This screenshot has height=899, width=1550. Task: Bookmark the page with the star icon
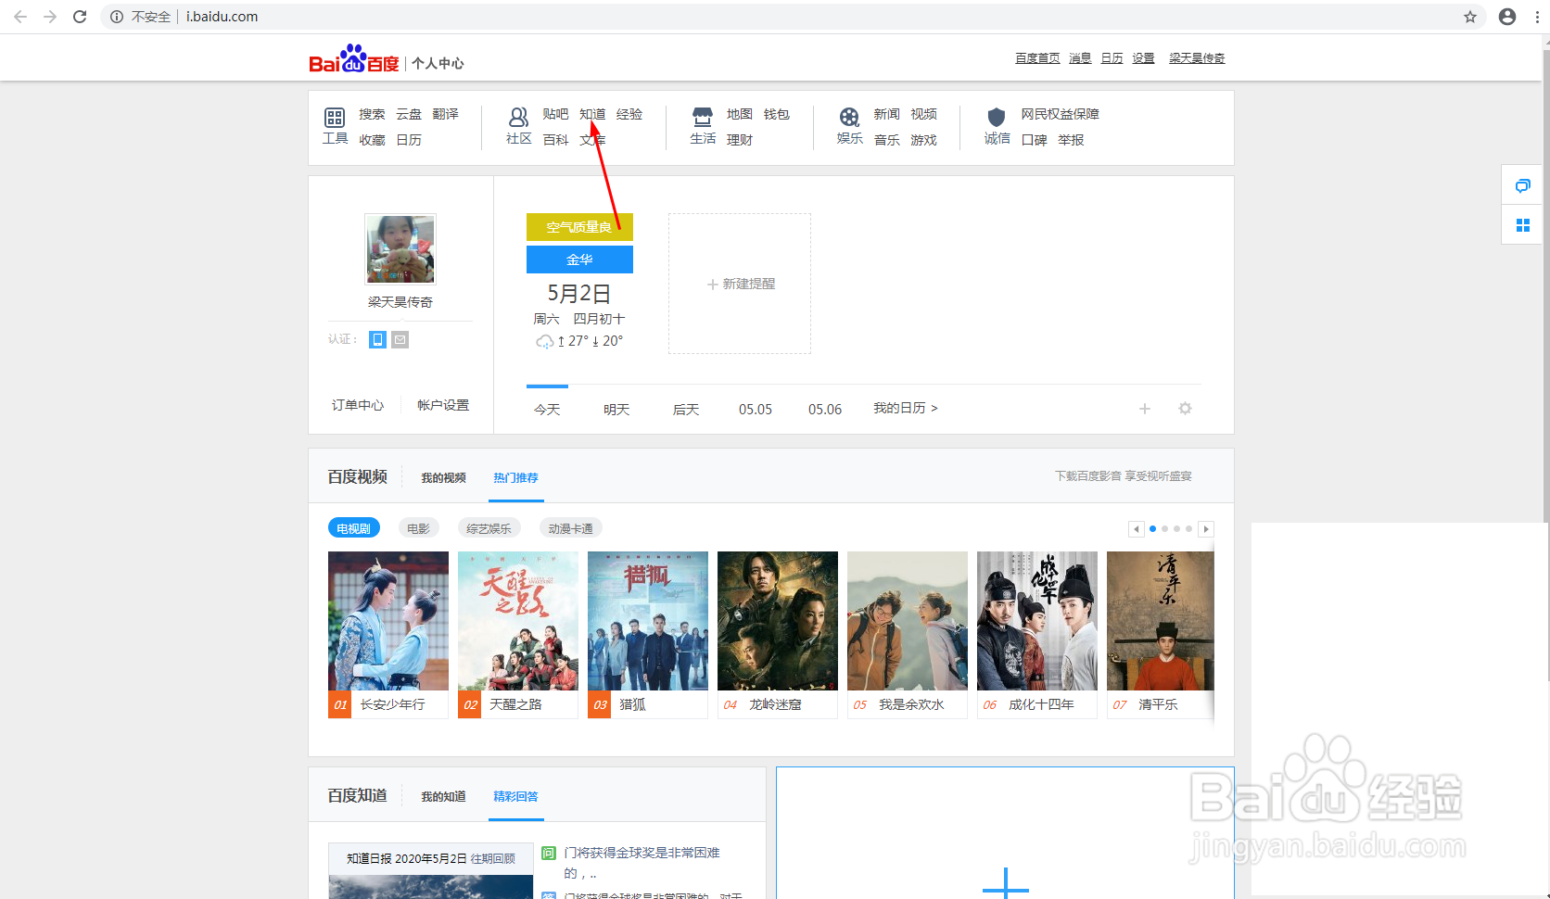[x=1469, y=16]
